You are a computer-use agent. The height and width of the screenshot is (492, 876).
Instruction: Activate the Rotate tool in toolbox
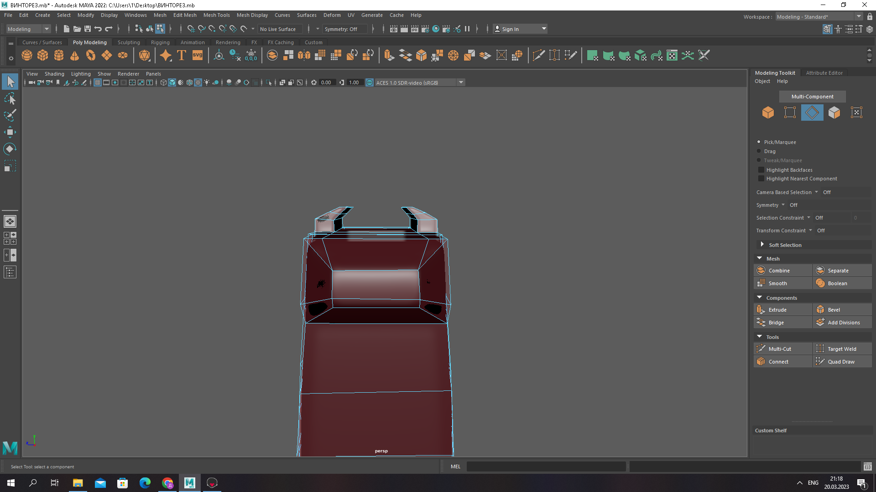(10, 149)
